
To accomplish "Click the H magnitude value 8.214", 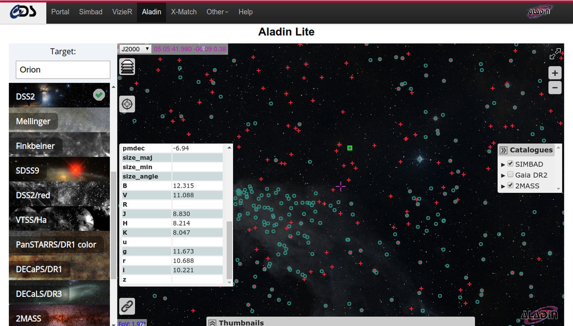I will pos(181,223).
